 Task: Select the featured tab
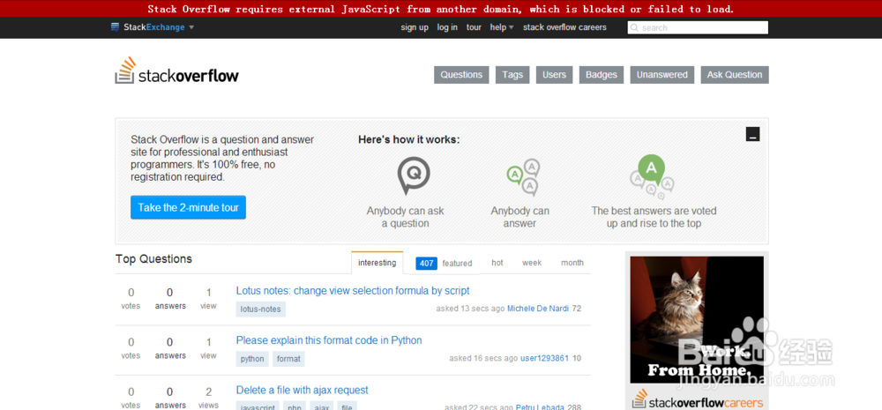(457, 264)
